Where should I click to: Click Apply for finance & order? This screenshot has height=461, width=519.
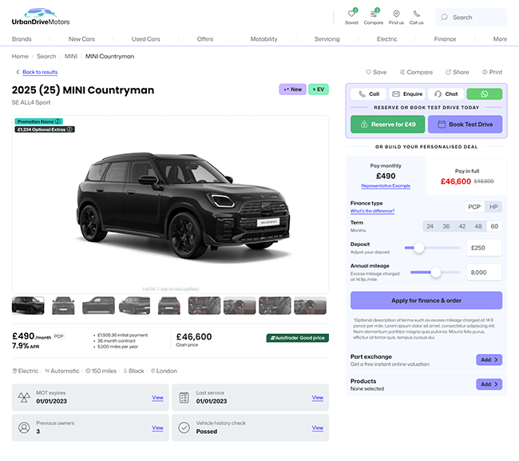(x=426, y=300)
